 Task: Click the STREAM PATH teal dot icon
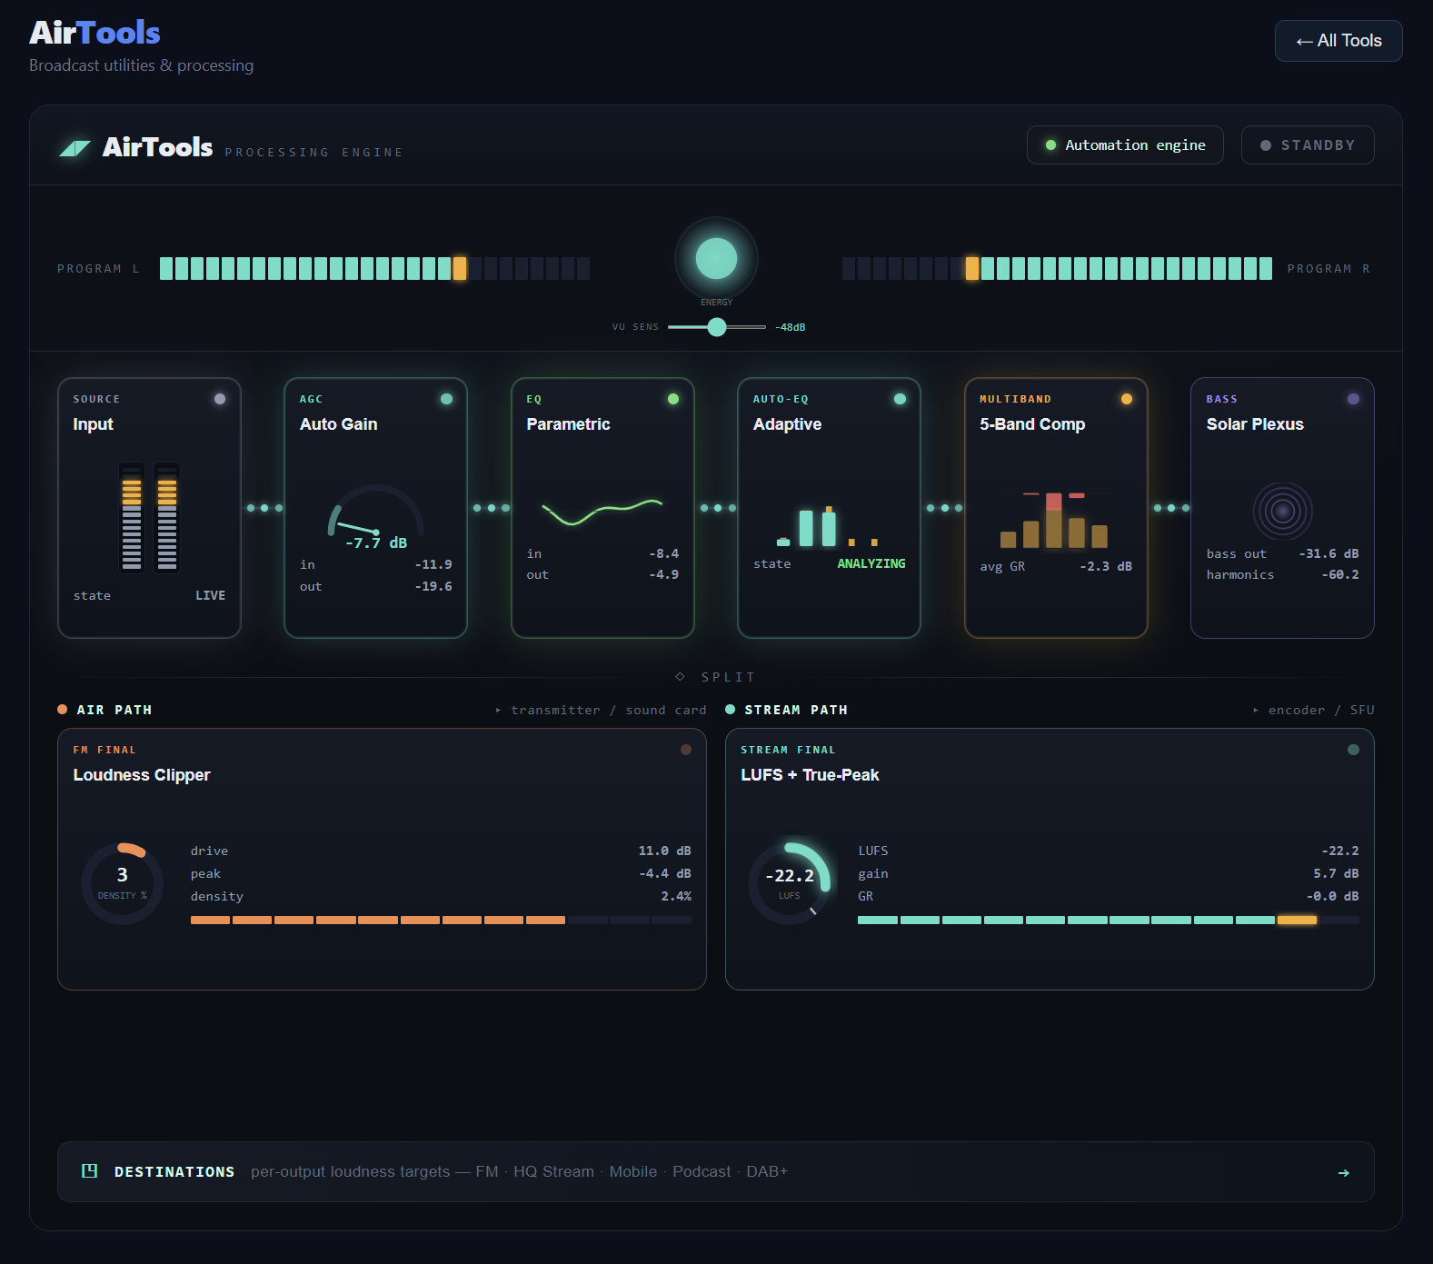point(731,710)
